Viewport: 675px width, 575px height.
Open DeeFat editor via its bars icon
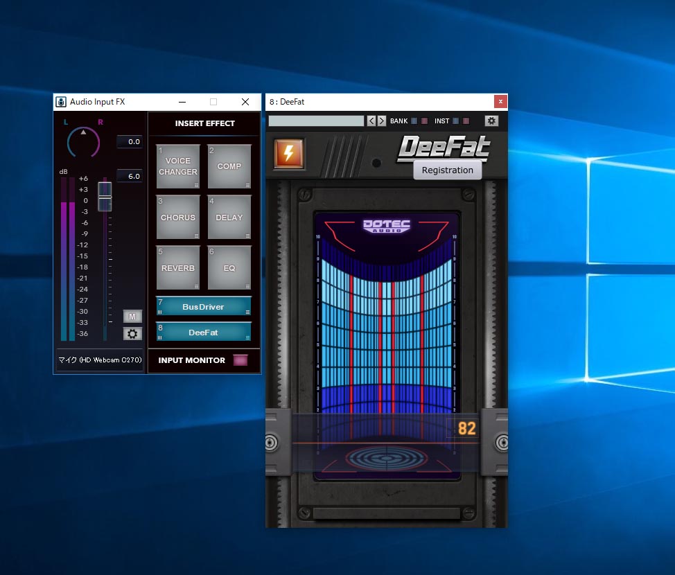[159, 338]
